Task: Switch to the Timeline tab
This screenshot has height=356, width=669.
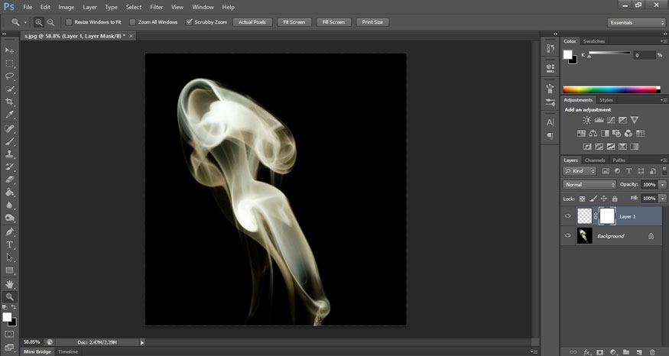Action: pyautogui.click(x=68, y=351)
